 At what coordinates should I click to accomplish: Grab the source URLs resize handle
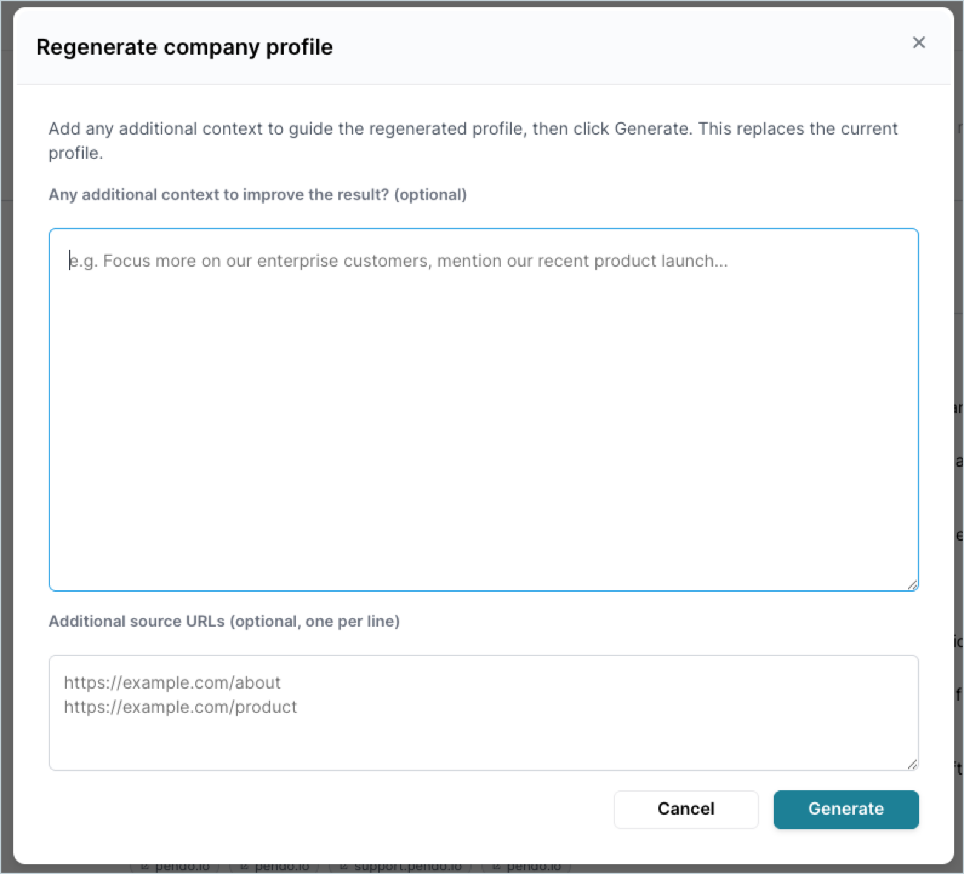click(912, 764)
